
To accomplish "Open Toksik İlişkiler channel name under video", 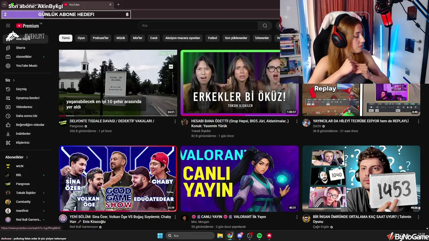I will click(x=201, y=131).
